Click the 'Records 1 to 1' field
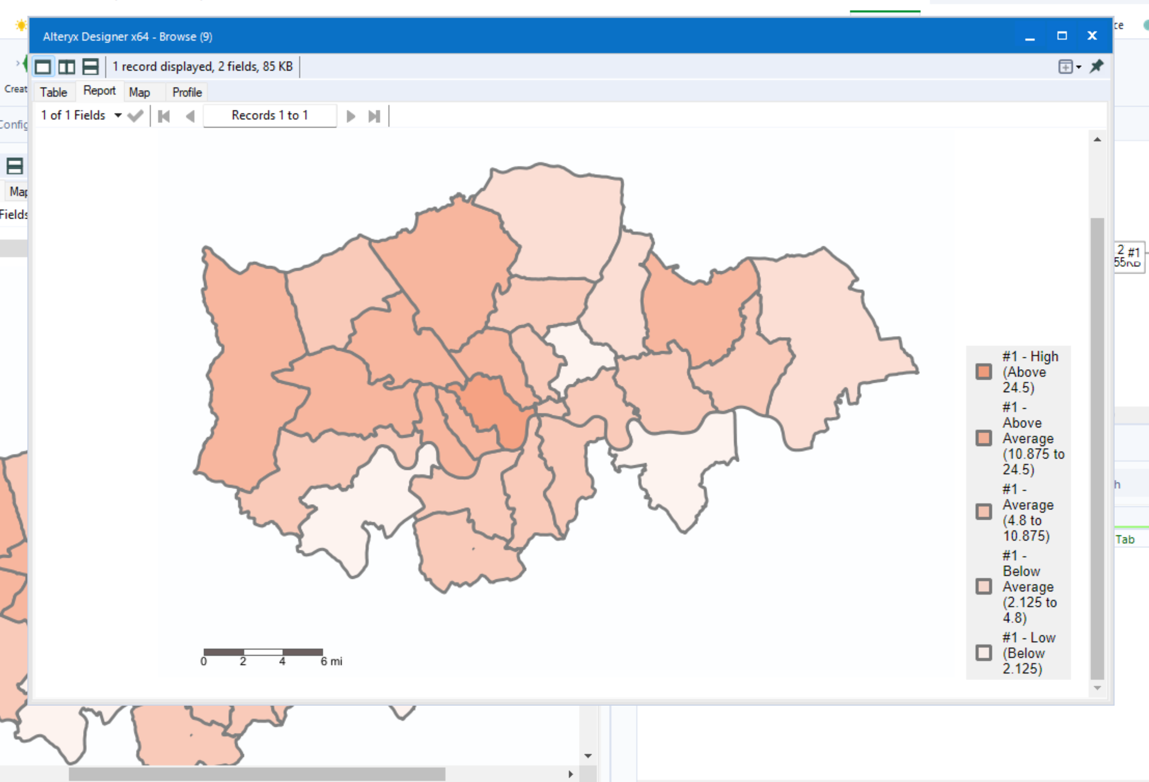 pyautogui.click(x=269, y=115)
